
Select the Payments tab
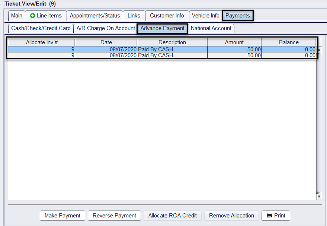click(x=238, y=16)
